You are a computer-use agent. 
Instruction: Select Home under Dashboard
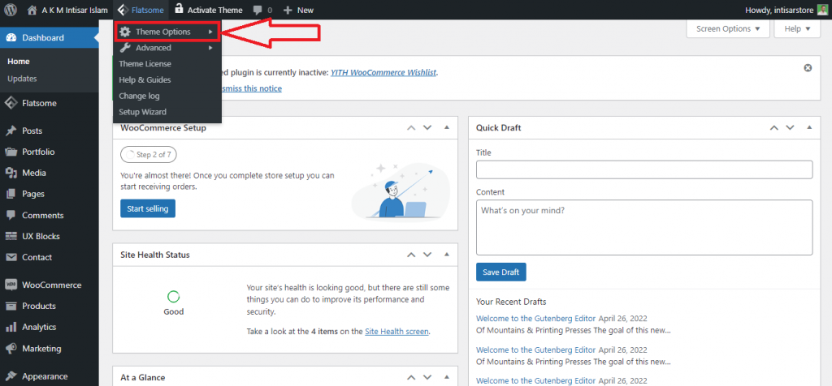click(x=19, y=62)
